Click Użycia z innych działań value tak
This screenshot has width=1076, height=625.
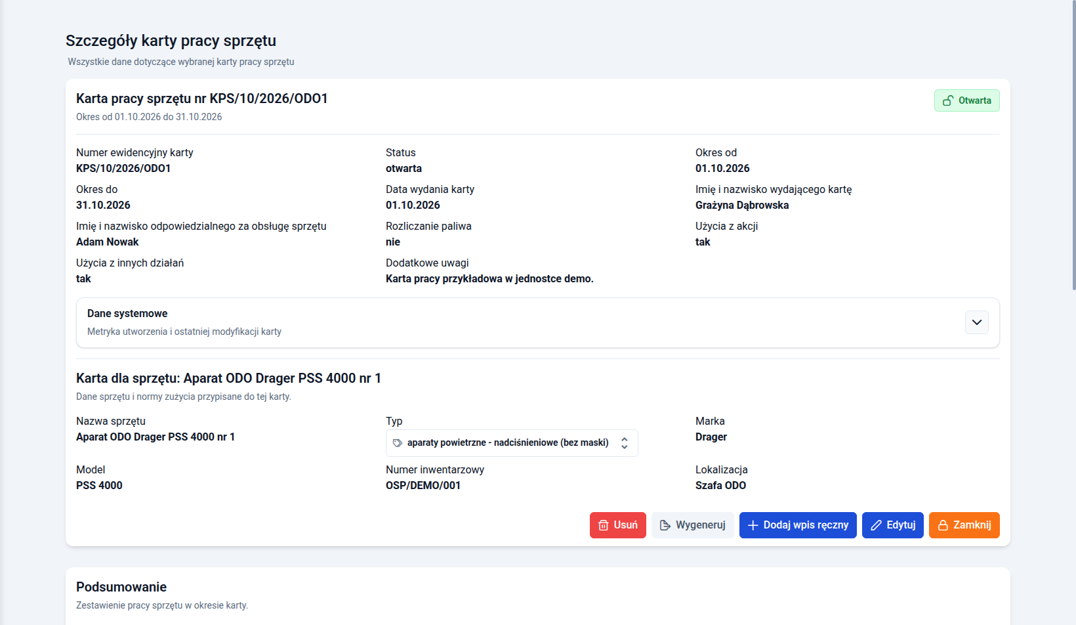[83, 279]
